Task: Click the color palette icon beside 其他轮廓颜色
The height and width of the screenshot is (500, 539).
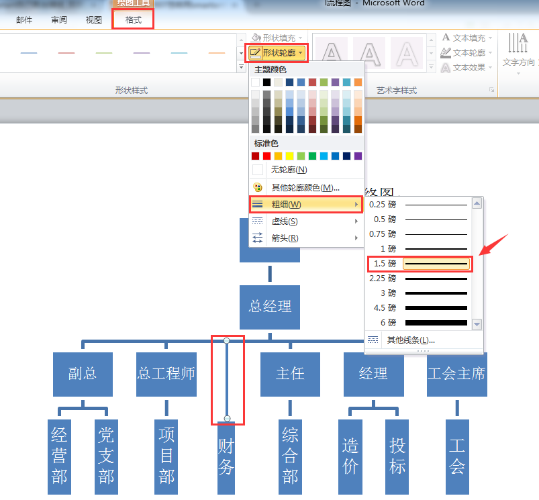Action: click(x=258, y=188)
